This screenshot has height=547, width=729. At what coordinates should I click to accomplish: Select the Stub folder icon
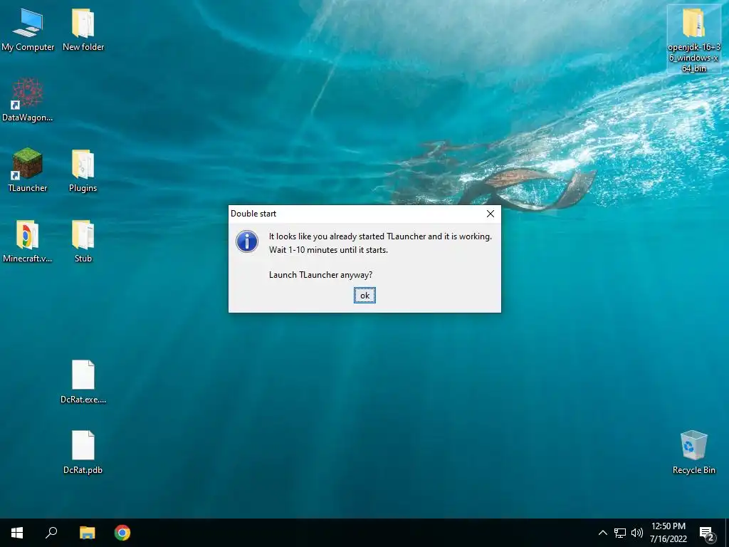coord(83,241)
